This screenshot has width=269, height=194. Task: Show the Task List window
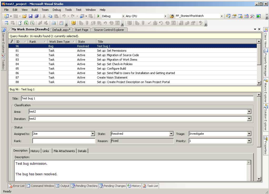click(x=151, y=186)
